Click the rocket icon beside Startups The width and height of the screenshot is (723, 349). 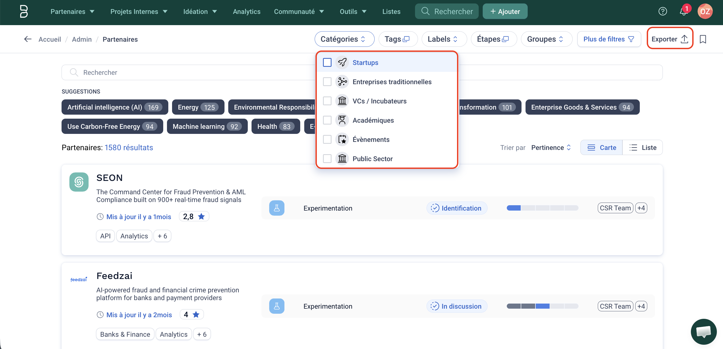click(342, 62)
